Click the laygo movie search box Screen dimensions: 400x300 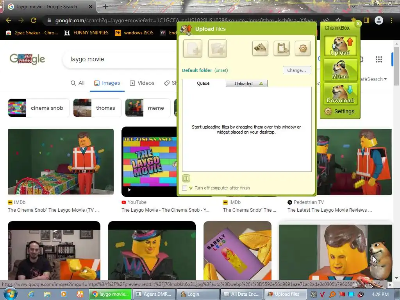(x=120, y=59)
